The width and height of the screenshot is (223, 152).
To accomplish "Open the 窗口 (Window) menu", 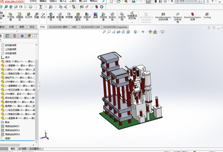I will [x=83, y=1].
